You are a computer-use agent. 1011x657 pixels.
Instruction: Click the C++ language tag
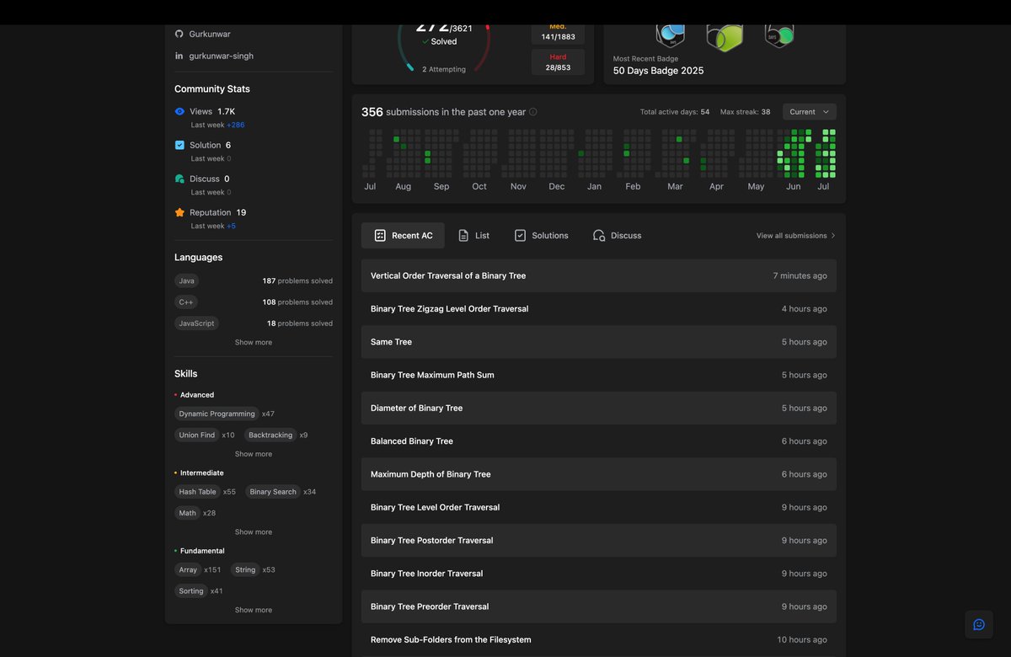point(186,302)
